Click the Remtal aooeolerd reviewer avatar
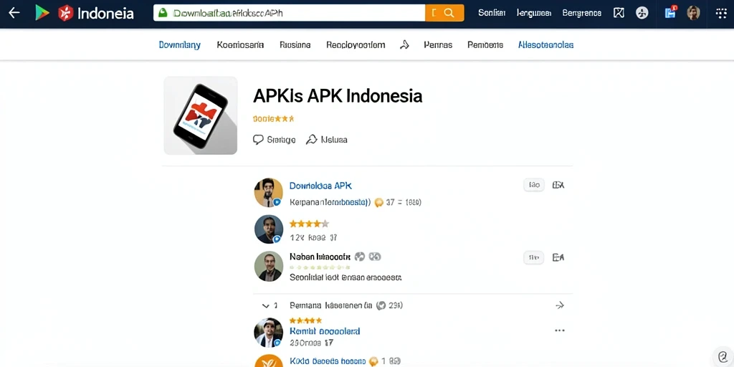Screen dimensions: 734x367 click(268, 333)
